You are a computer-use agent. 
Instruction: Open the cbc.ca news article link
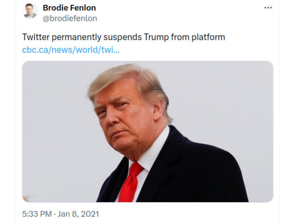coord(71,50)
